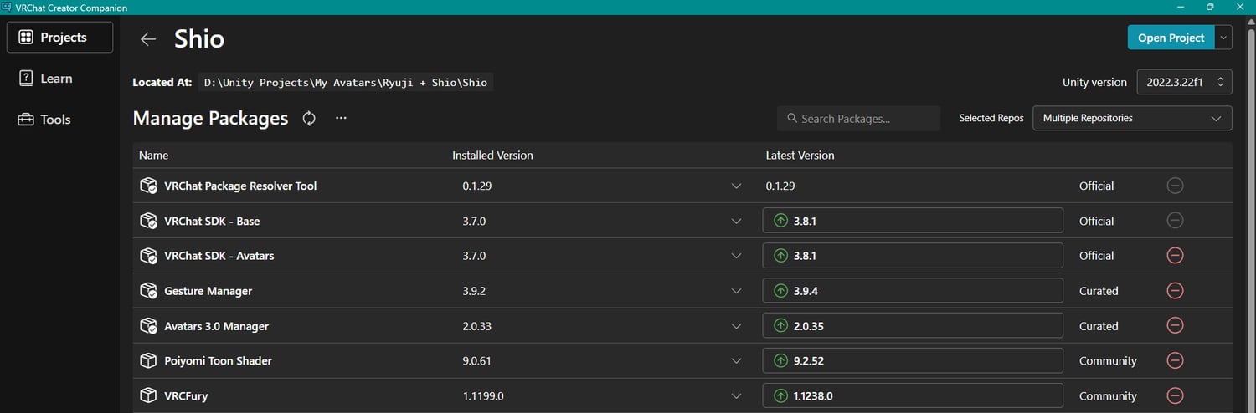This screenshot has width=1256, height=413.
Task: Update VRCFury to version 1.1238.0
Action: [912, 396]
